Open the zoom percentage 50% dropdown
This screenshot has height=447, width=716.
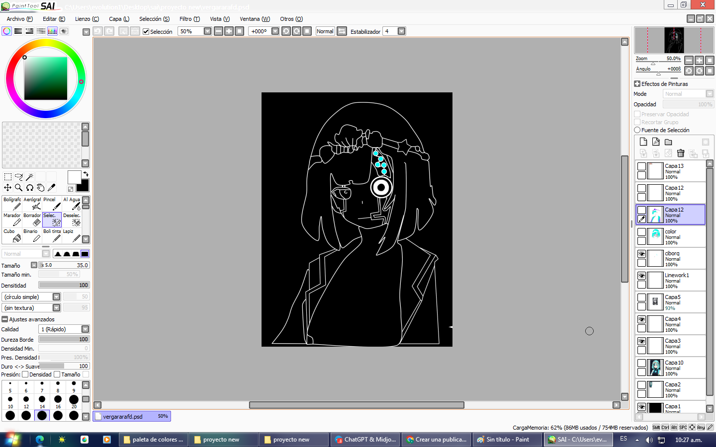click(x=208, y=31)
